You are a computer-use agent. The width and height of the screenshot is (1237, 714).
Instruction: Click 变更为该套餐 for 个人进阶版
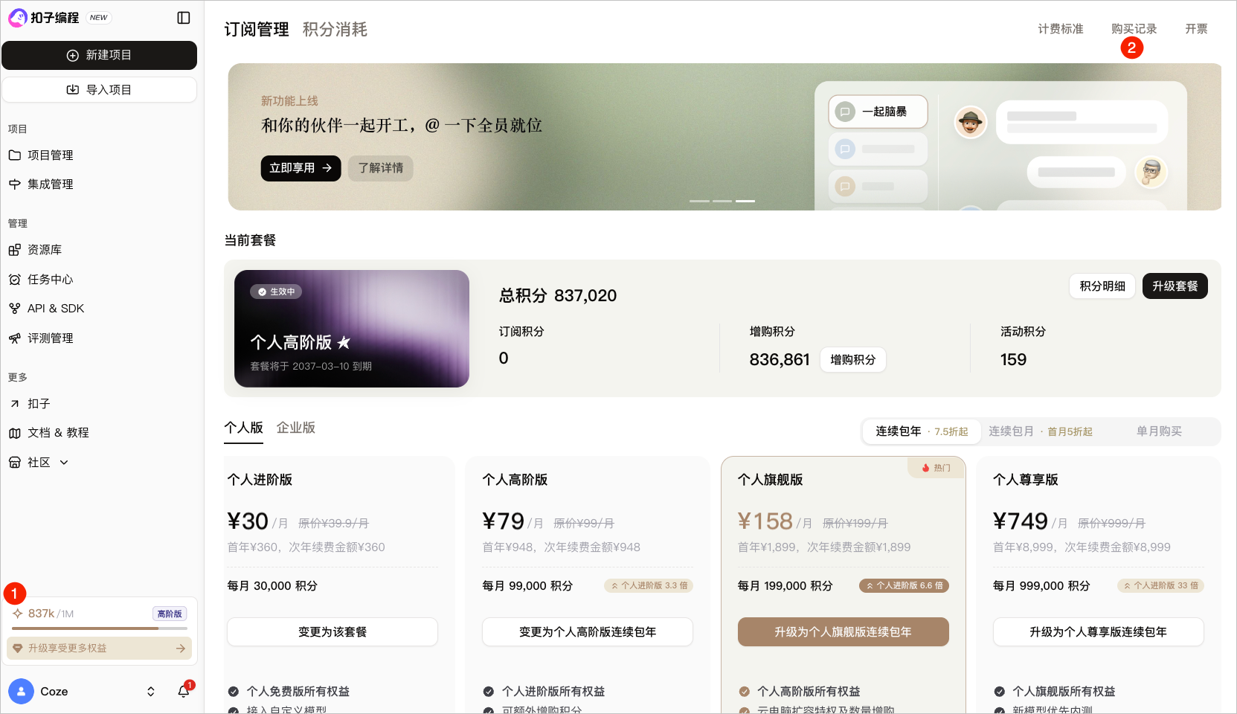(x=332, y=632)
